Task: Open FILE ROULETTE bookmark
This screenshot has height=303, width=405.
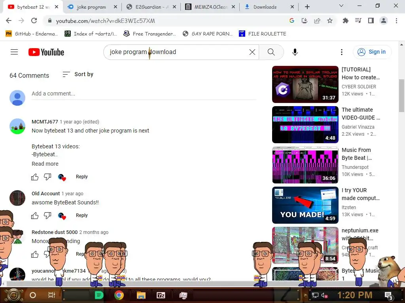Action: coord(263,34)
